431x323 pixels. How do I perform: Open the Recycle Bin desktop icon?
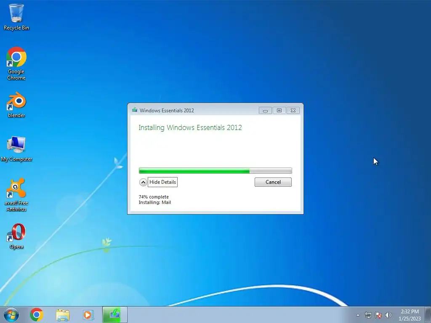click(x=16, y=17)
